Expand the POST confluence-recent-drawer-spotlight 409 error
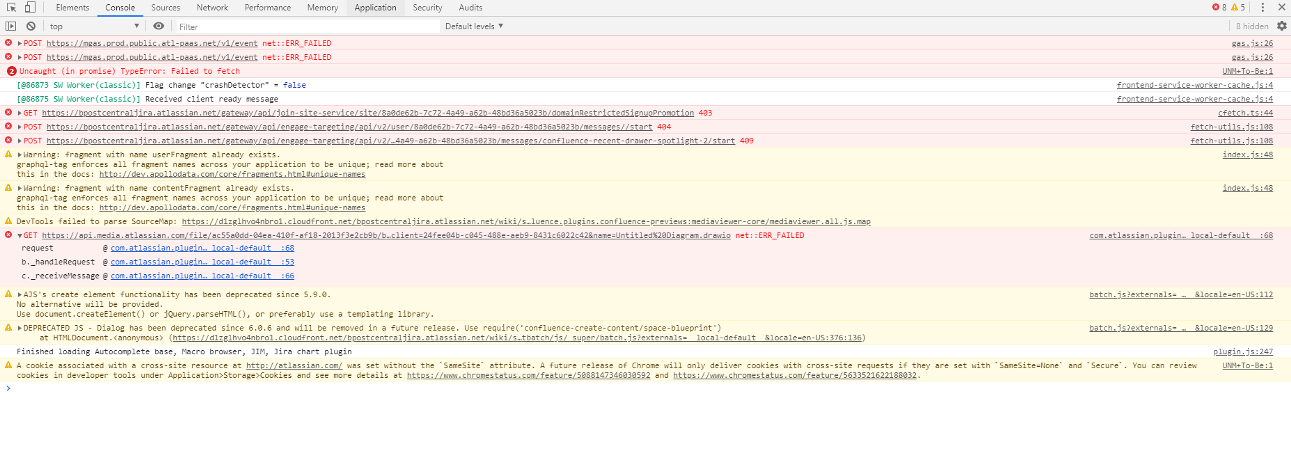1291x451 pixels. tap(19, 141)
